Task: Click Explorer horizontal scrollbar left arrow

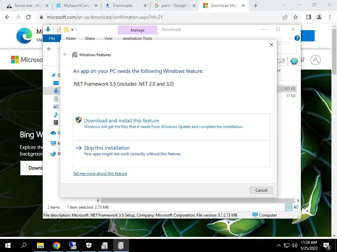Action: tap(98, 200)
